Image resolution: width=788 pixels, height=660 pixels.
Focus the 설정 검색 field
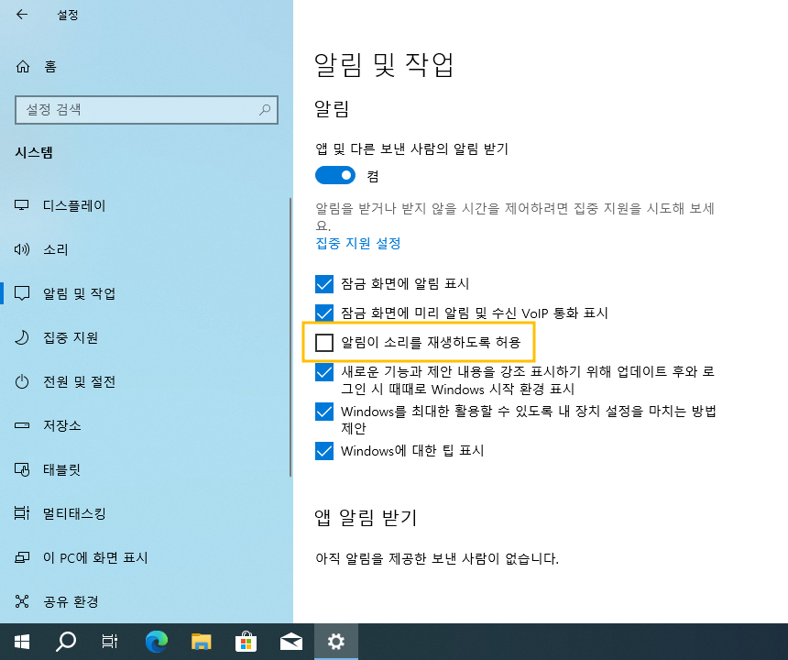click(147, 110)
